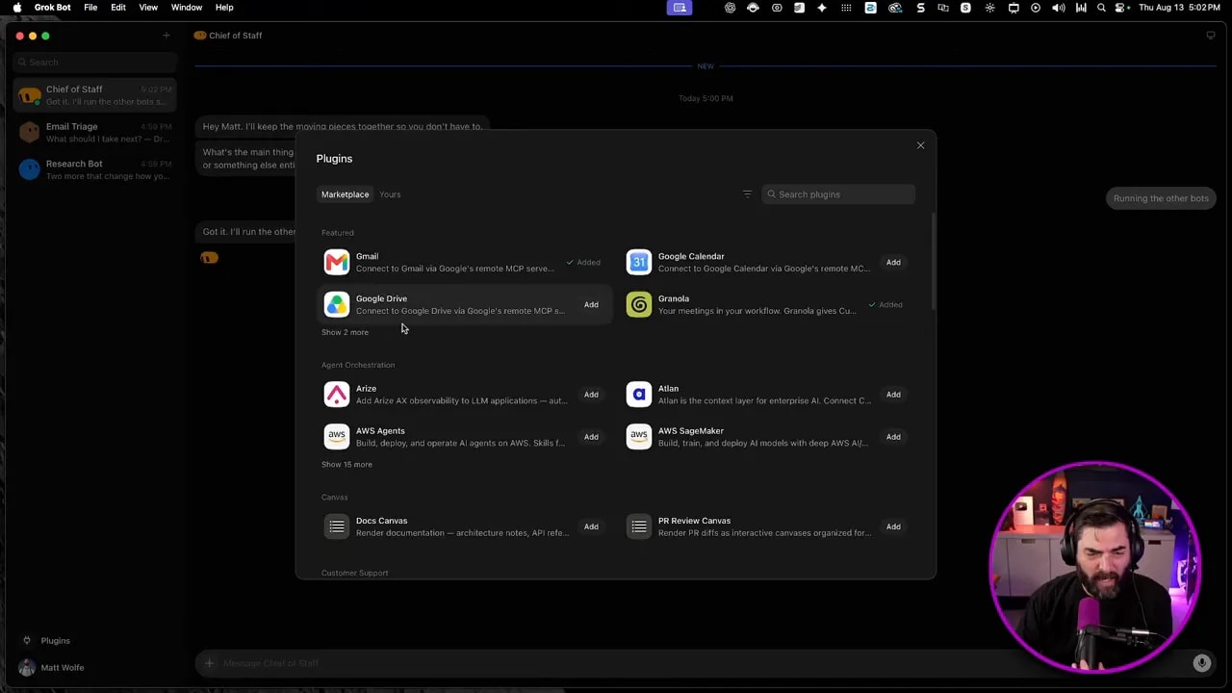
Task: Click the AWS Agents plugin icon
Action: (337, 437)
